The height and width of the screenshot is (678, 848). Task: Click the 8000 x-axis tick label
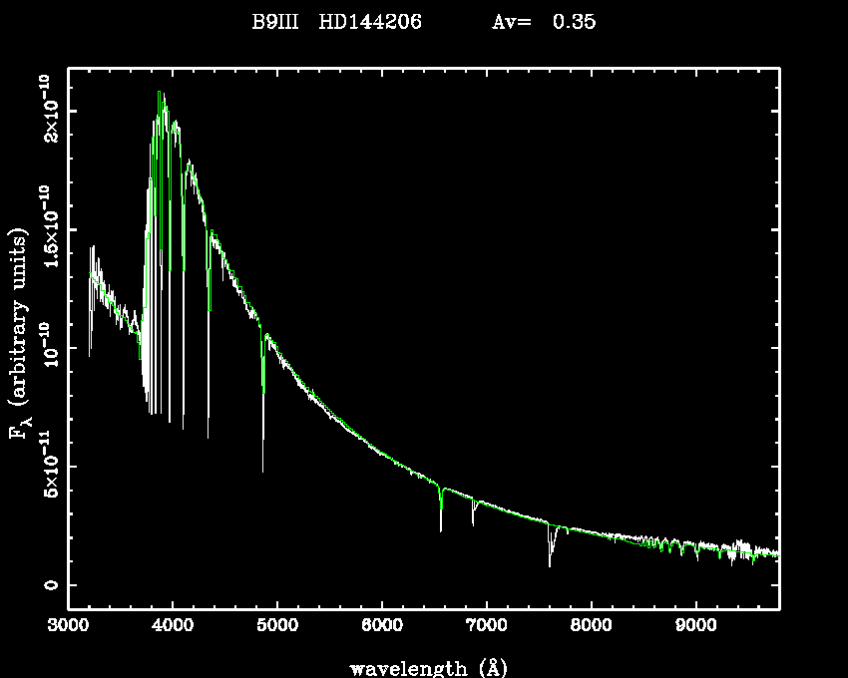point(592,627)
